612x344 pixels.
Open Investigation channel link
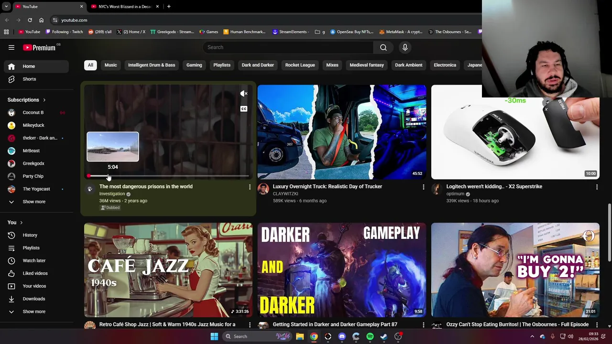112,194
